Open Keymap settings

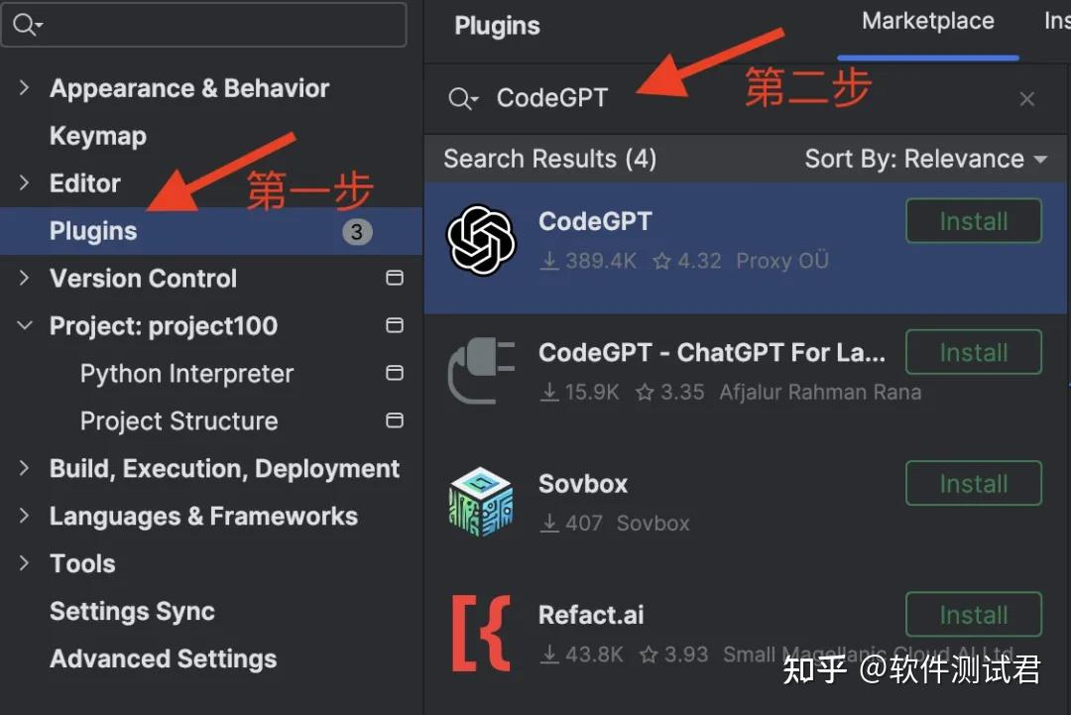click(98, 136)
